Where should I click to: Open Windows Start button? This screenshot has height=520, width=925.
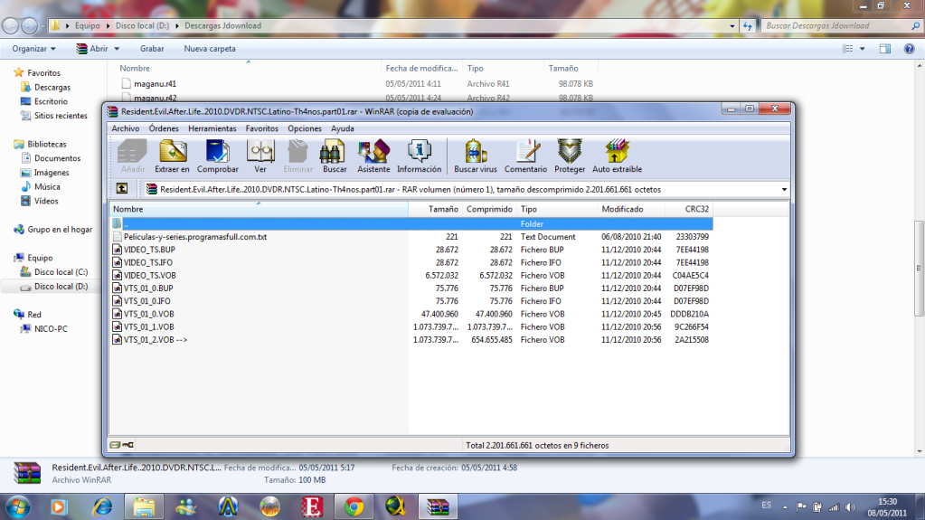tap(18, 507)
